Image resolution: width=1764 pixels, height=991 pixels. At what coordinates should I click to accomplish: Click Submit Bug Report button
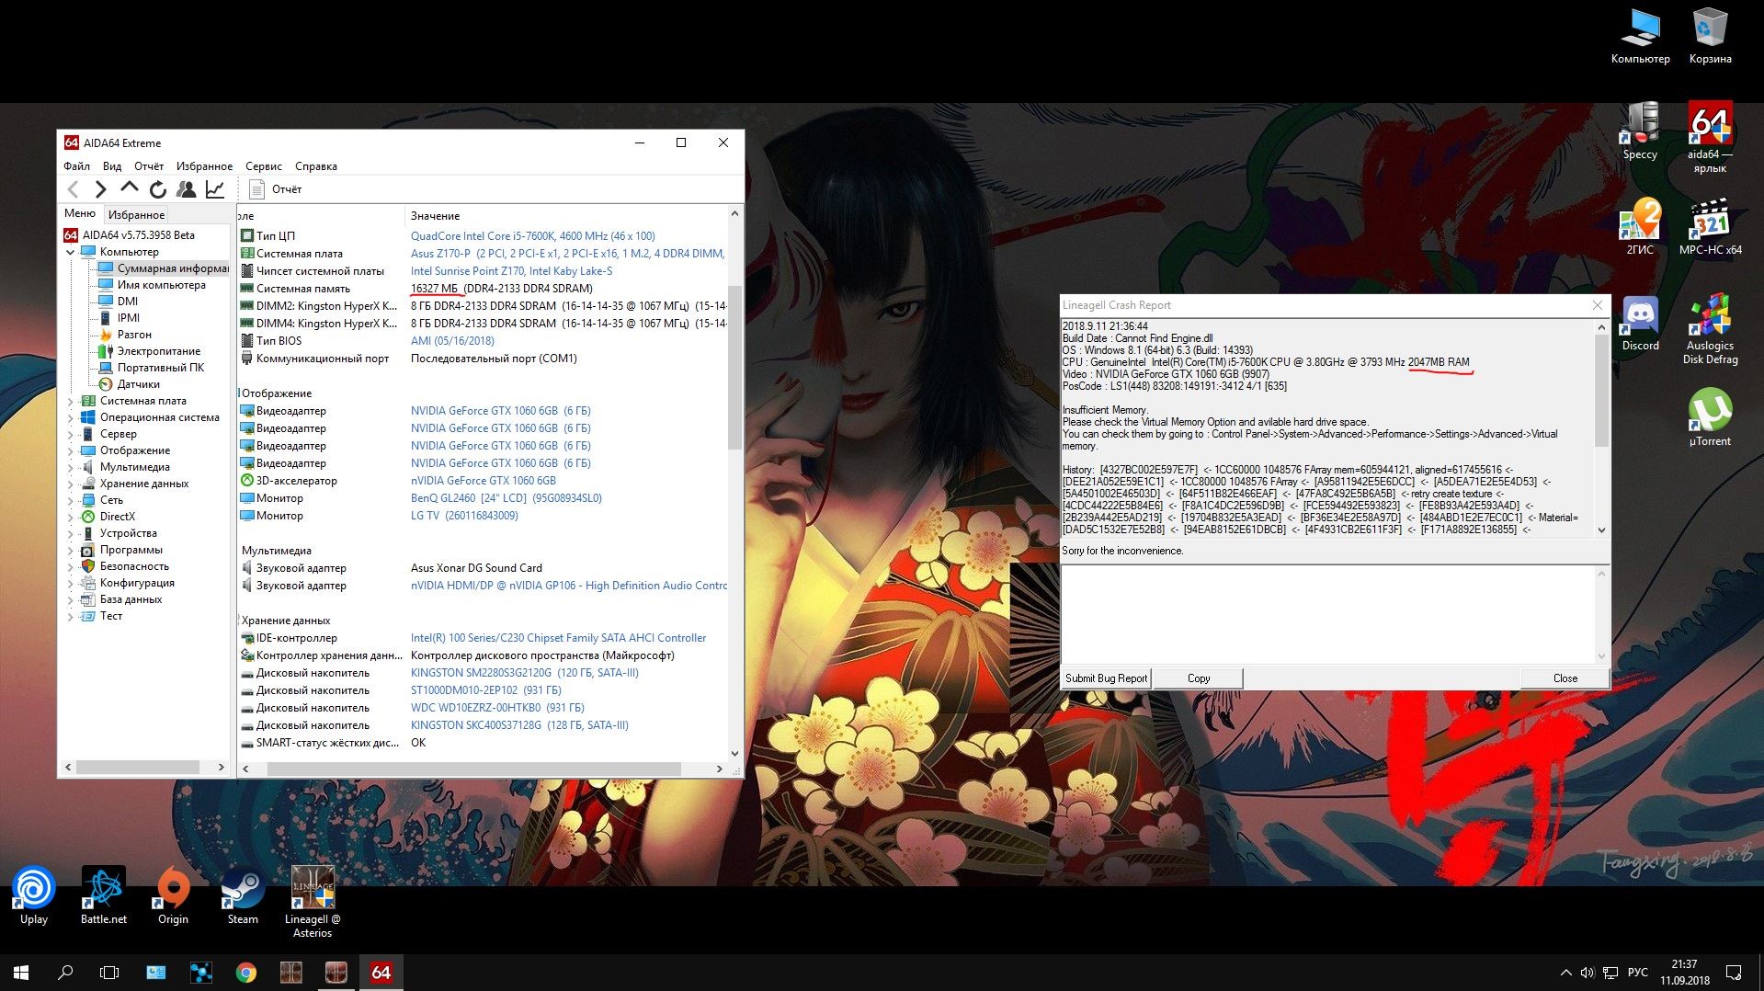[x=1106, y=678]
